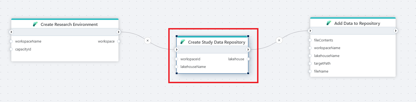Click workspace output port circle
416x102 pixels.
[x=119, y=41]
